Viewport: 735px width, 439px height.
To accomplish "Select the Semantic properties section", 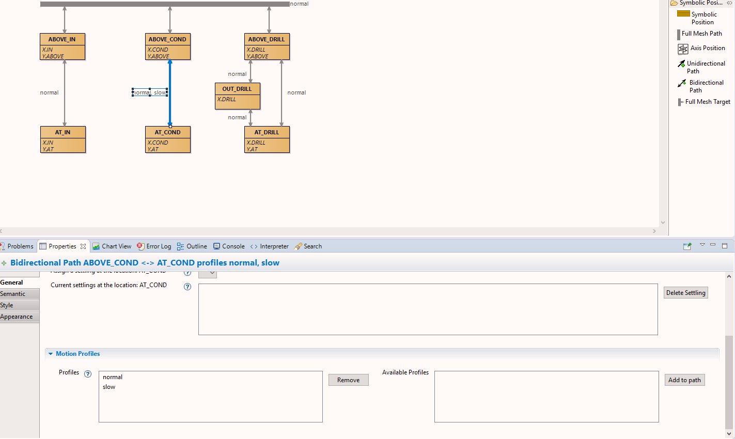I will click(x=20, y=294).
